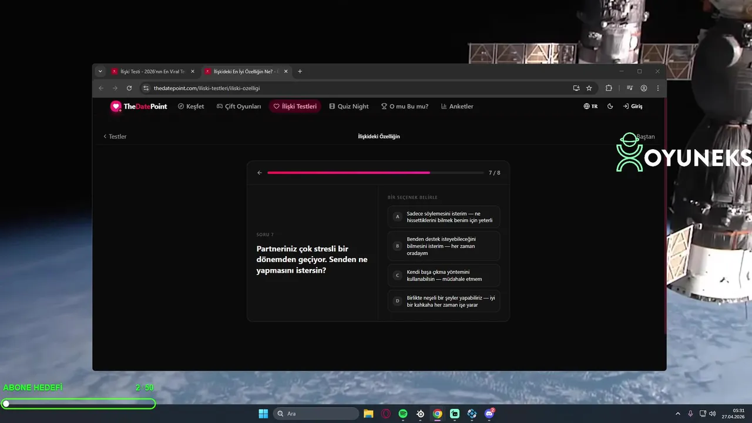Open SteelSeries app from taskbar
Screen dimensions: 752x423
tap(420, 414)
